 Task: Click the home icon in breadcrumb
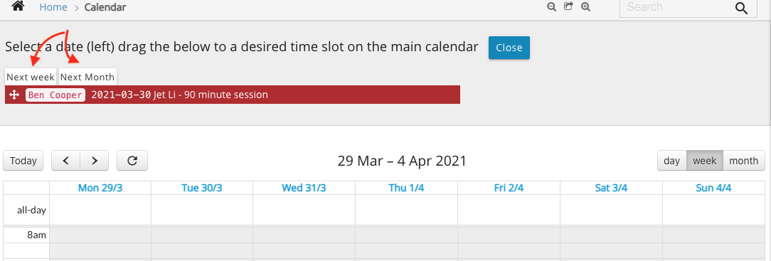[18, 6]
